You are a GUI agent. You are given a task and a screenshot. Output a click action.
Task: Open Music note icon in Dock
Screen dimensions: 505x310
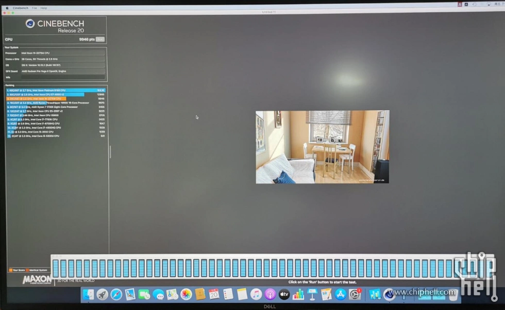pos(256,294)
